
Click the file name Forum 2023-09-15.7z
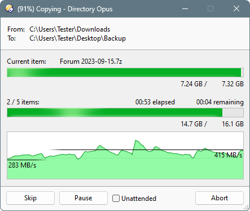[91, 61]
